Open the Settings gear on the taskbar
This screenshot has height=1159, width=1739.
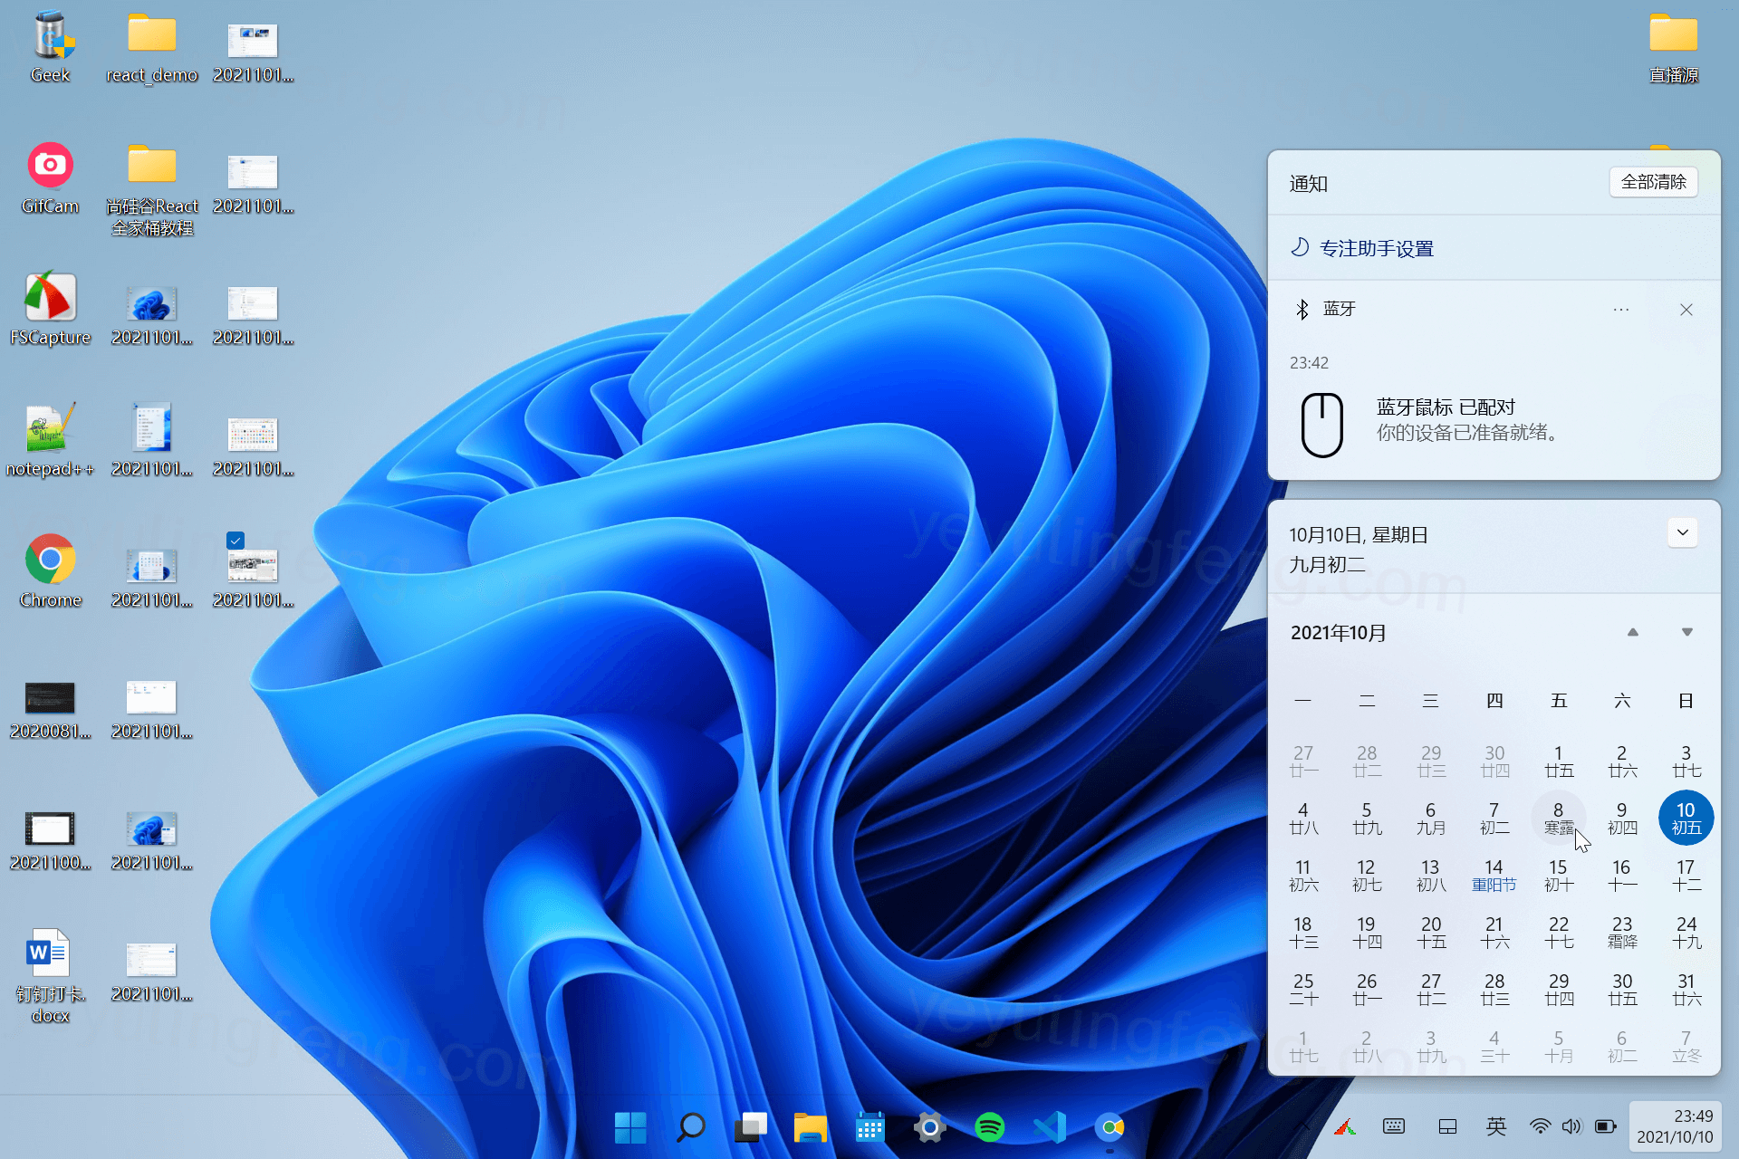(x=929, y=1127)
